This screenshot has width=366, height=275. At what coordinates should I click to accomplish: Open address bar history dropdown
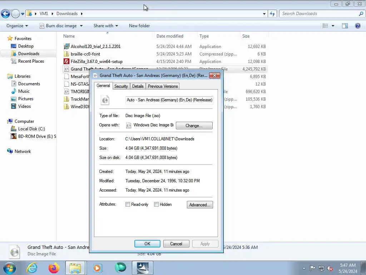coord(264,14)
